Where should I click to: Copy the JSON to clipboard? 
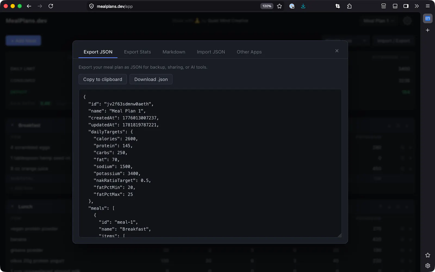(102, 79)
